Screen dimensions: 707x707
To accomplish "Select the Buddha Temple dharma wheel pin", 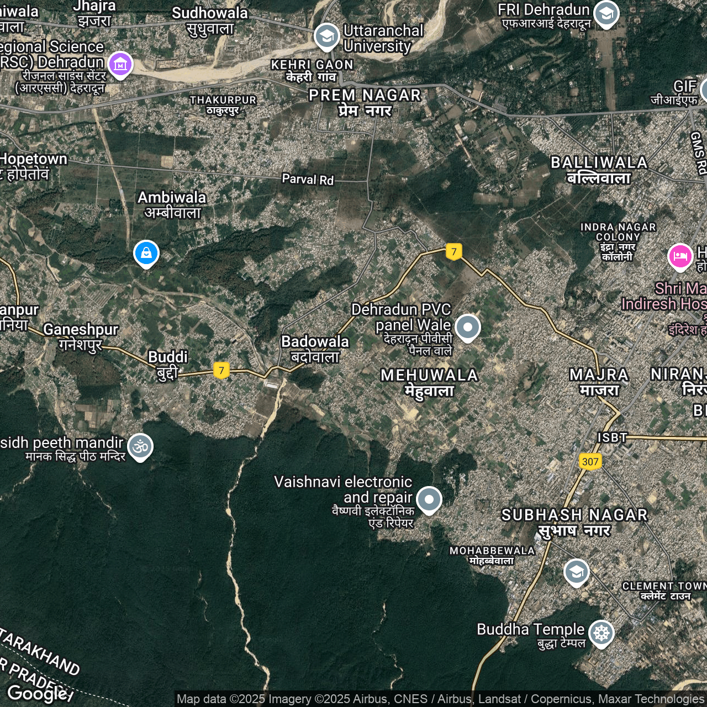I will [x=602, y=633].
